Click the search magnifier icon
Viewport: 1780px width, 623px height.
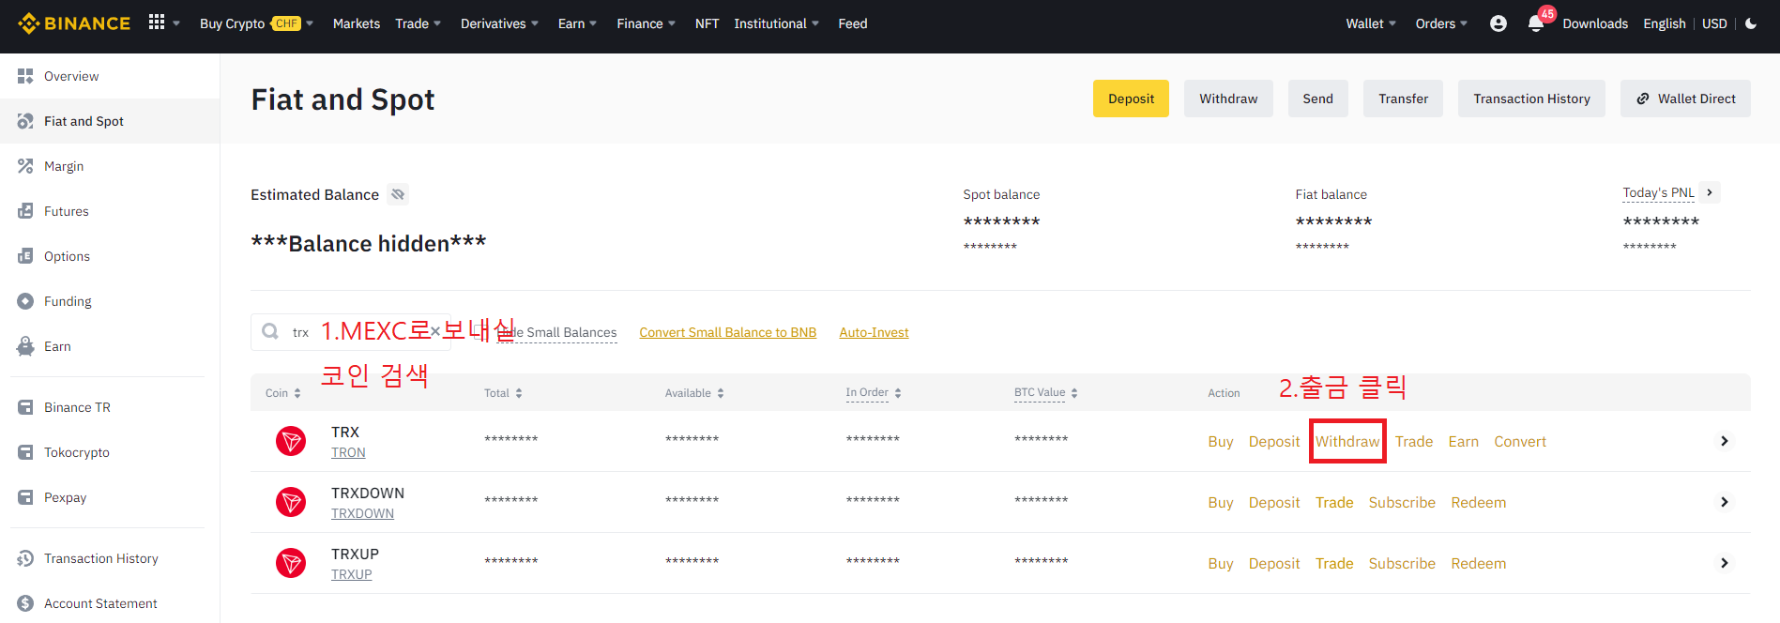tap(270, 331)
